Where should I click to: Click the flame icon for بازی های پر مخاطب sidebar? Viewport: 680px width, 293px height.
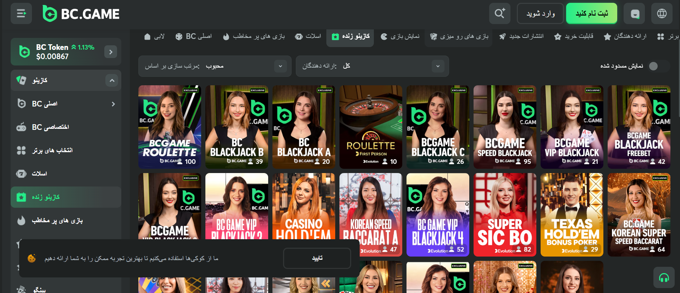21,220
